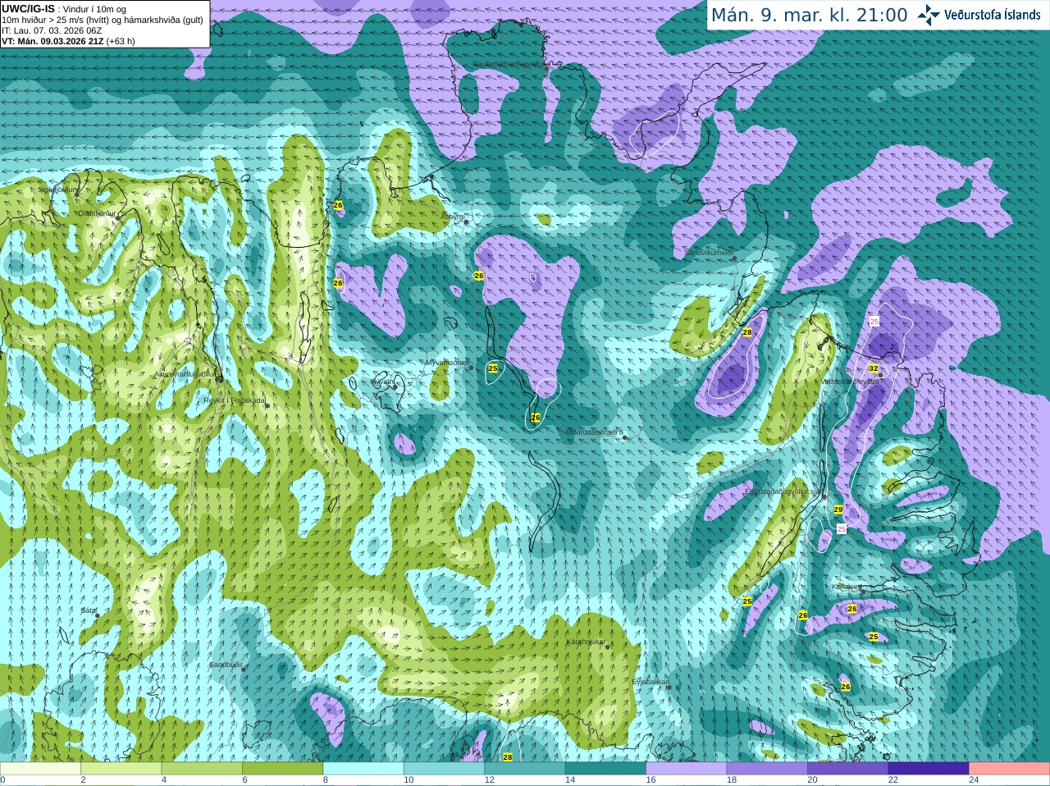Pick the 18–20 m/s purple legend swatch

coord(767,769)
